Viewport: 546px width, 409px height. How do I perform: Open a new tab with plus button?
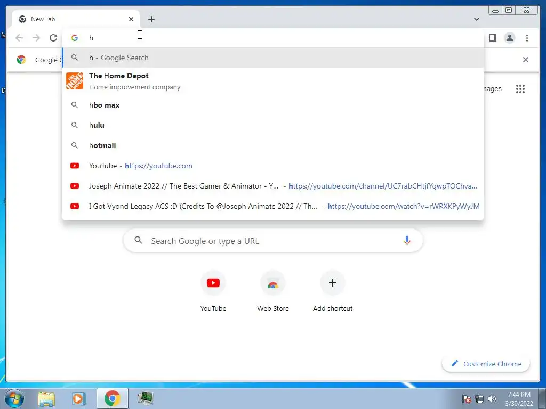[x=151, y=19]
